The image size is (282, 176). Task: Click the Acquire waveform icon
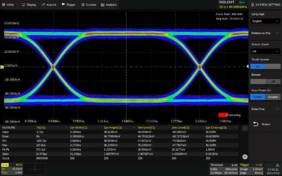coord(44,5)
